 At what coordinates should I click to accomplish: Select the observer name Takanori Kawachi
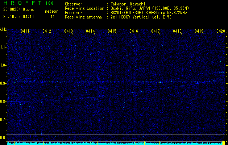point(128,4)
